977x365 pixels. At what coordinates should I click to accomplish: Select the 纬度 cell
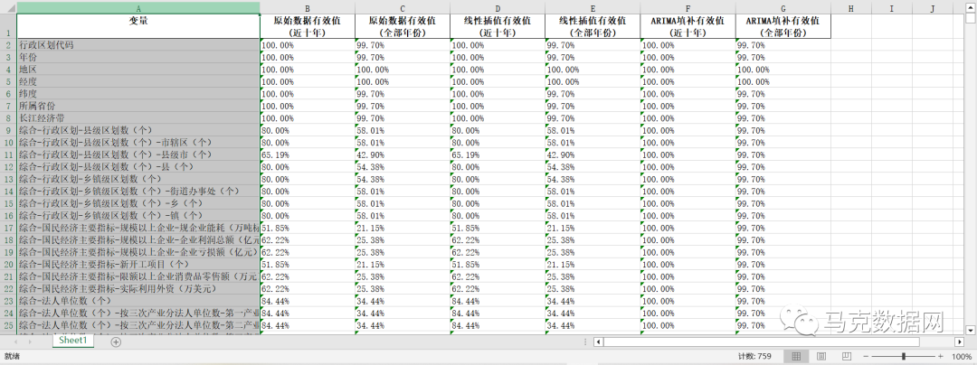point(138,94)
